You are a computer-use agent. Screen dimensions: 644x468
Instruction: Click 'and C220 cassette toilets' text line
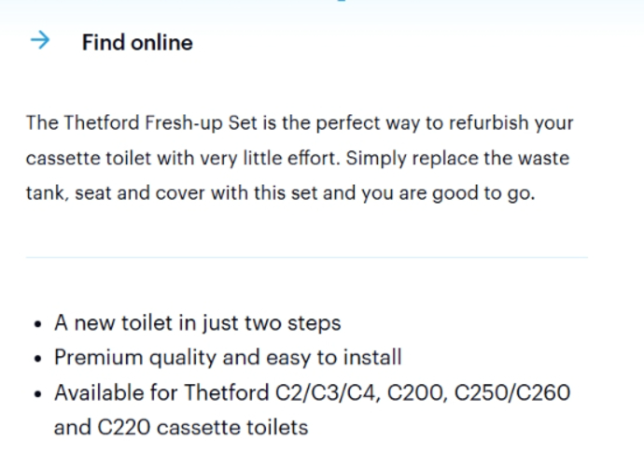pyautogui.click(x=181, y=427)
